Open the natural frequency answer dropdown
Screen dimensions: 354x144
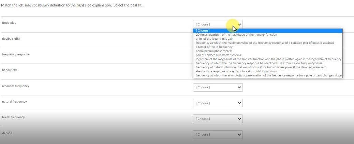click(x=218, y=103)
